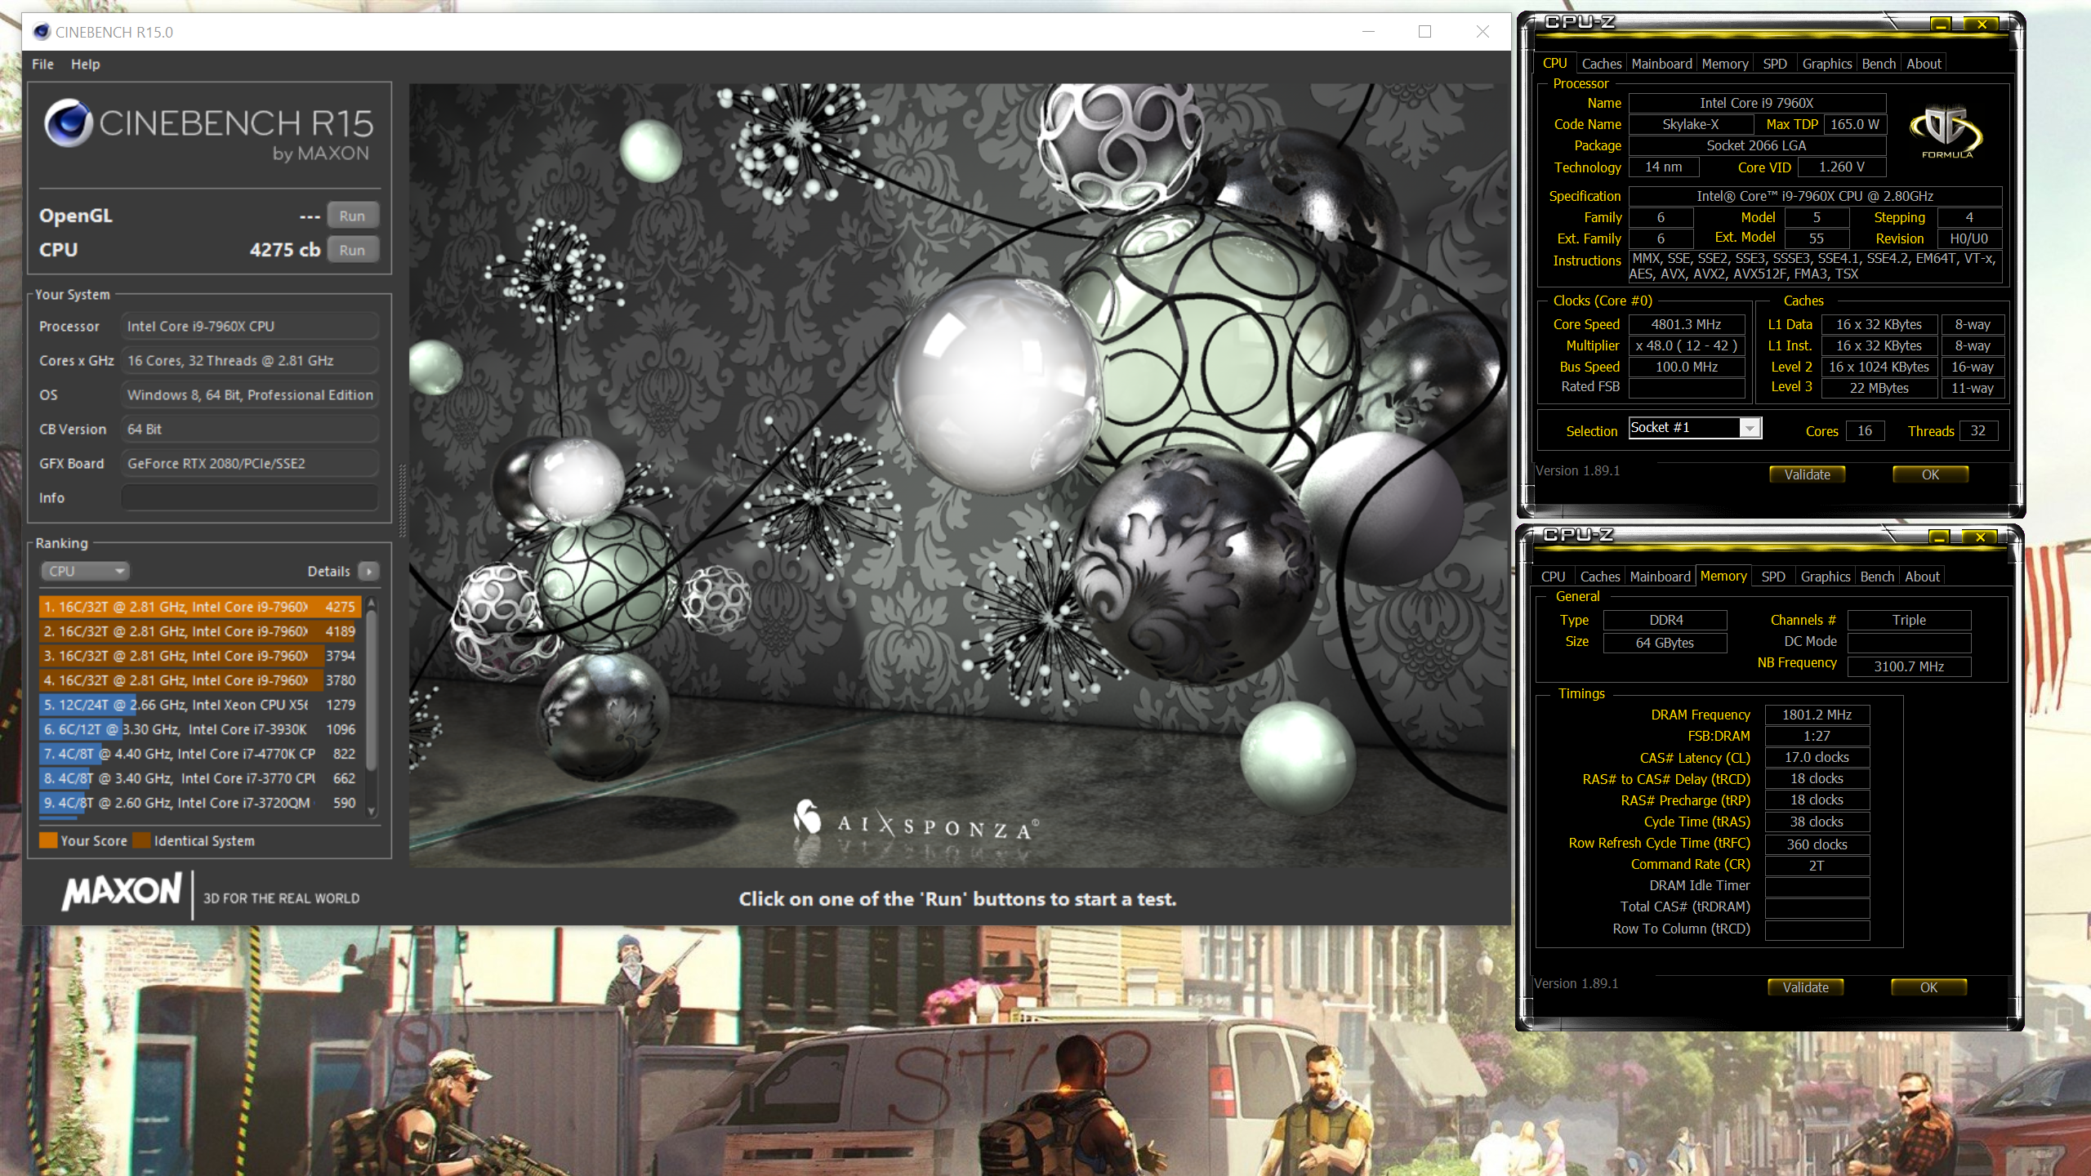The image size is (2091, 1176).
Task: Select ranking row 4 with score 3780
Action: coord(200,680)
